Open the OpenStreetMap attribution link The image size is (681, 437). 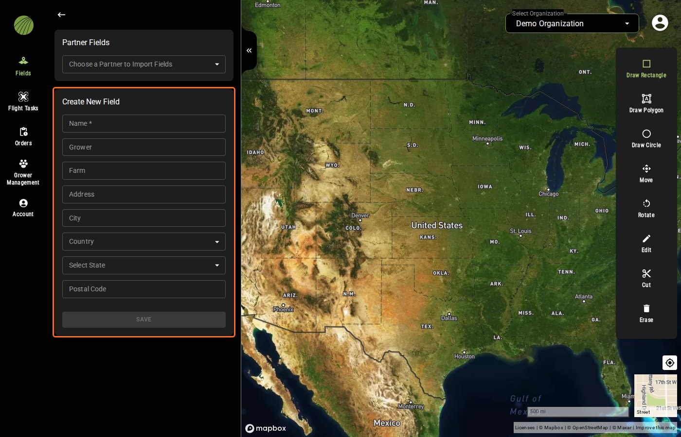588,428
